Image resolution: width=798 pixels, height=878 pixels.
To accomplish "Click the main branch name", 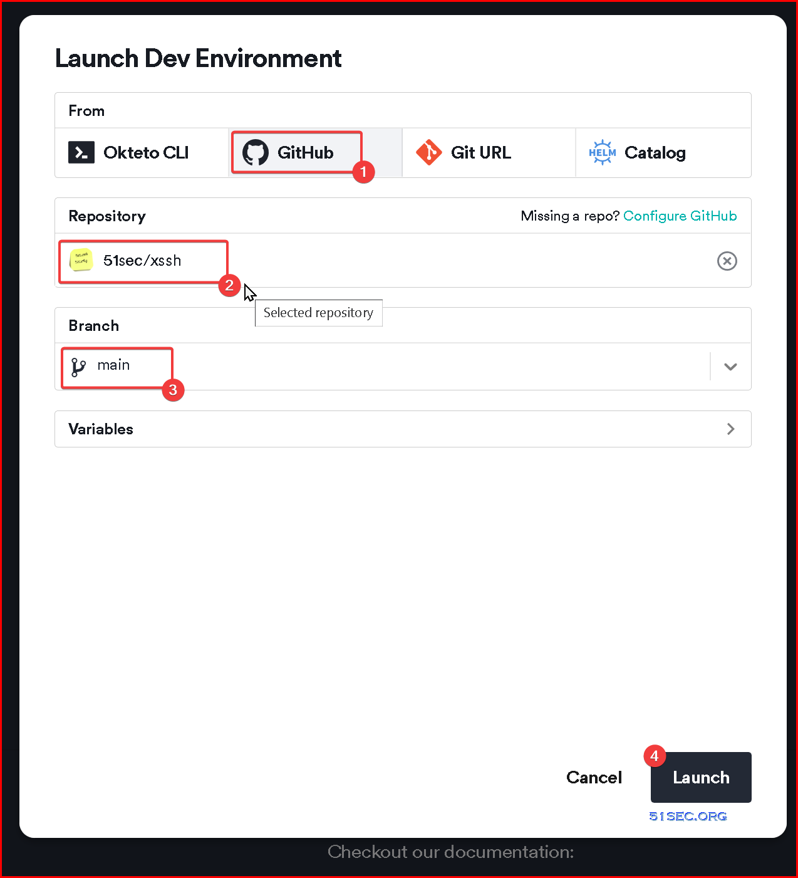I will [x=113, y=365].
